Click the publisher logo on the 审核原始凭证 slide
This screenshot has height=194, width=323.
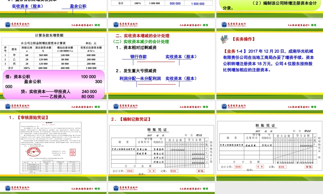(7, 106)
